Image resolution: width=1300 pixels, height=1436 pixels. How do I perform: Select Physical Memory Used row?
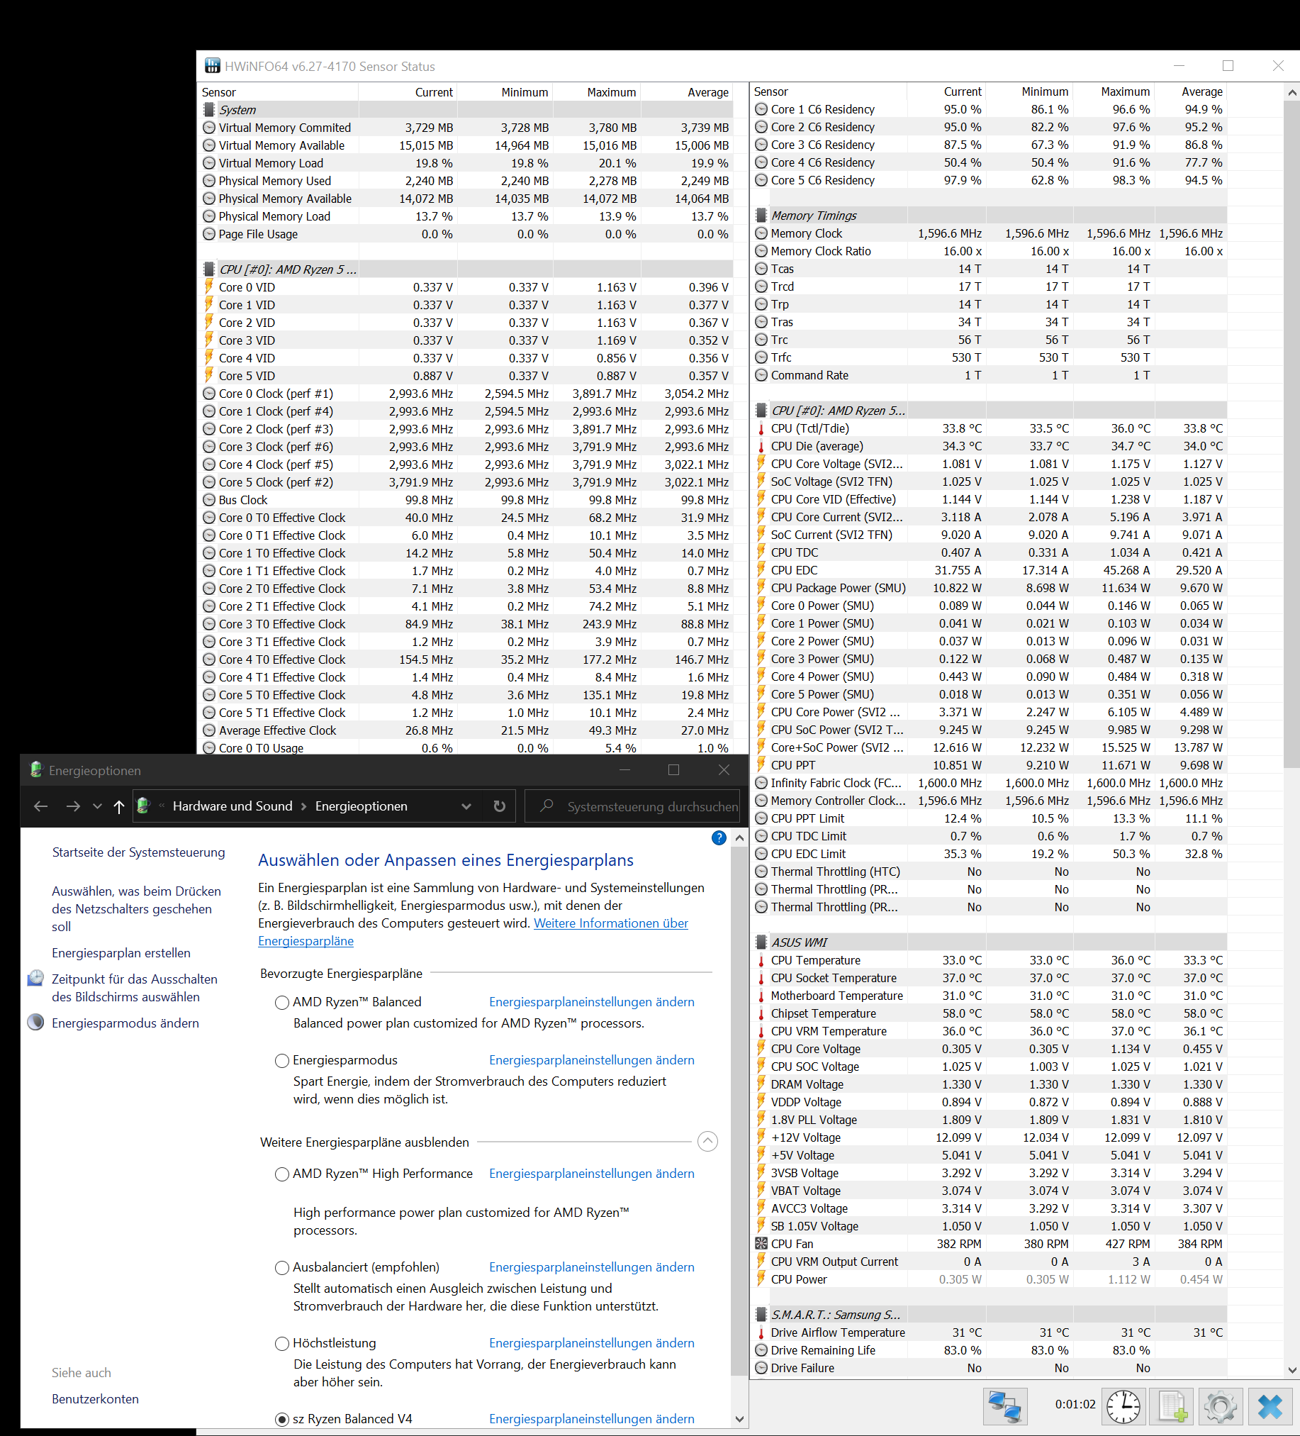click(466, 181)
